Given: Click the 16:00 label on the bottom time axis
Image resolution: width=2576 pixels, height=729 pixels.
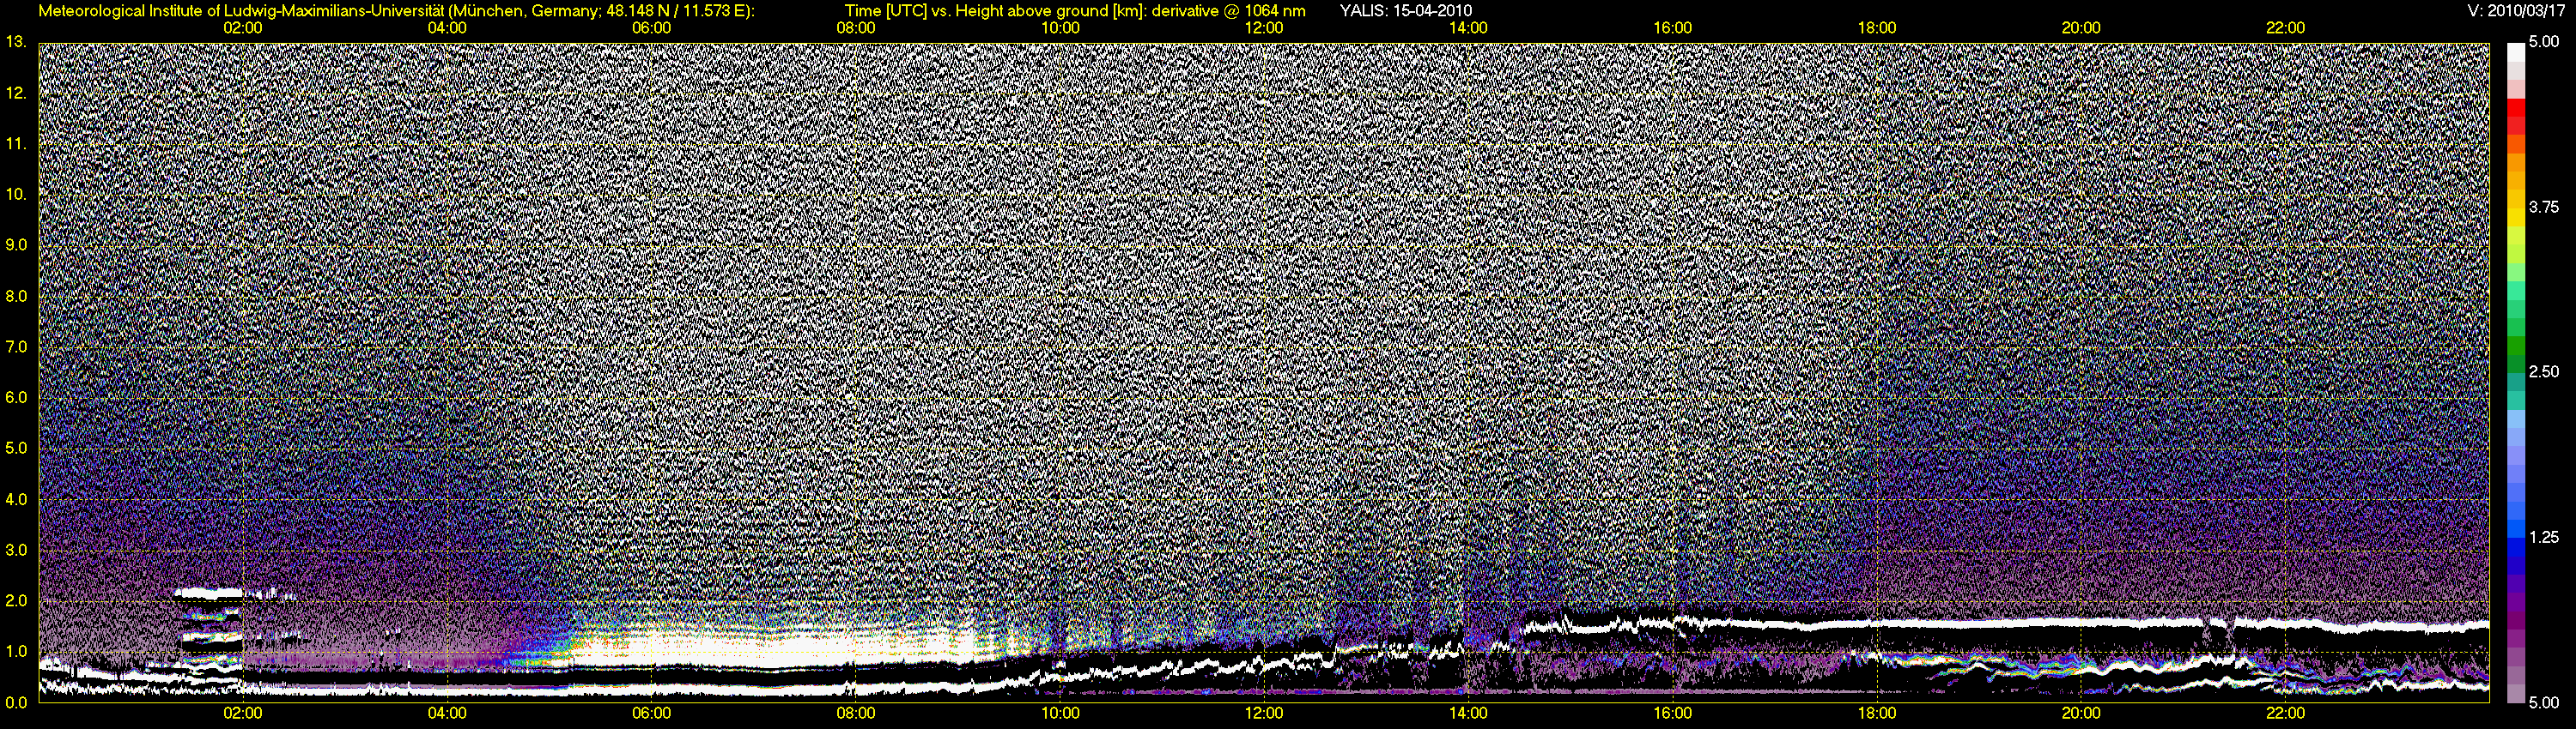Looking at the screenshot, I should (1673, 713).
